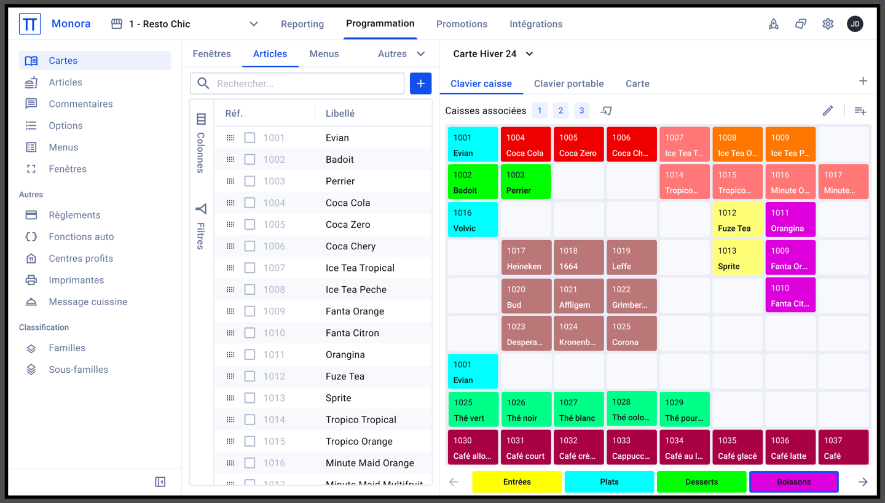Image resolution: width=885 pixels, height=503 pixels.
Task: Switch to the Fenêtres tab
Action: (x=211, y=54)
